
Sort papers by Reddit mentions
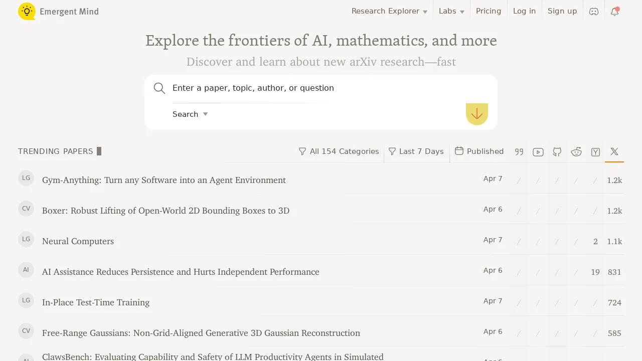[x=576, y=152]
